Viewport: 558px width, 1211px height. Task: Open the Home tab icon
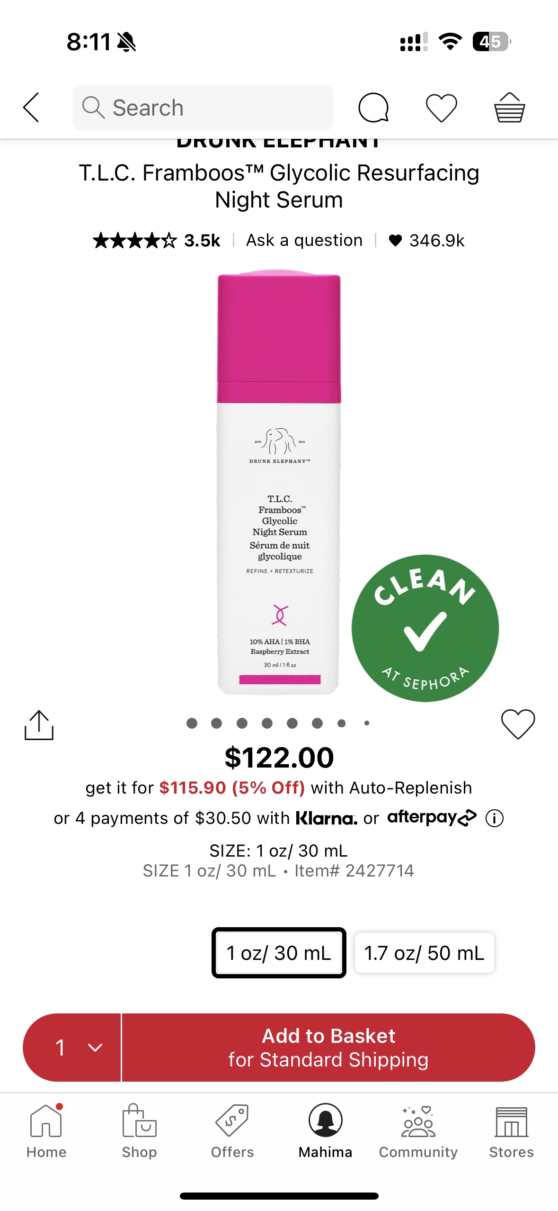click(x=46, y=1121)
